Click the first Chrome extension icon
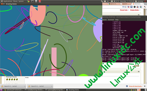The height and width of the screenshot is (91, 147). (128, 7)
